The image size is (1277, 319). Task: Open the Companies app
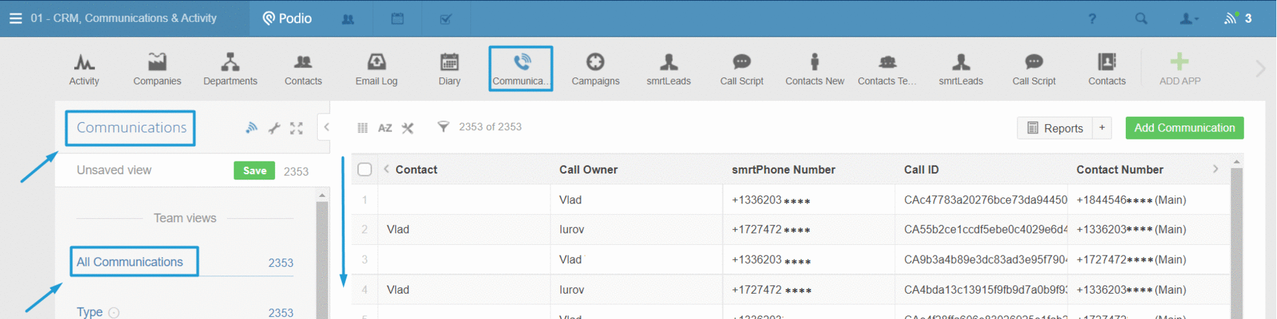157,69
